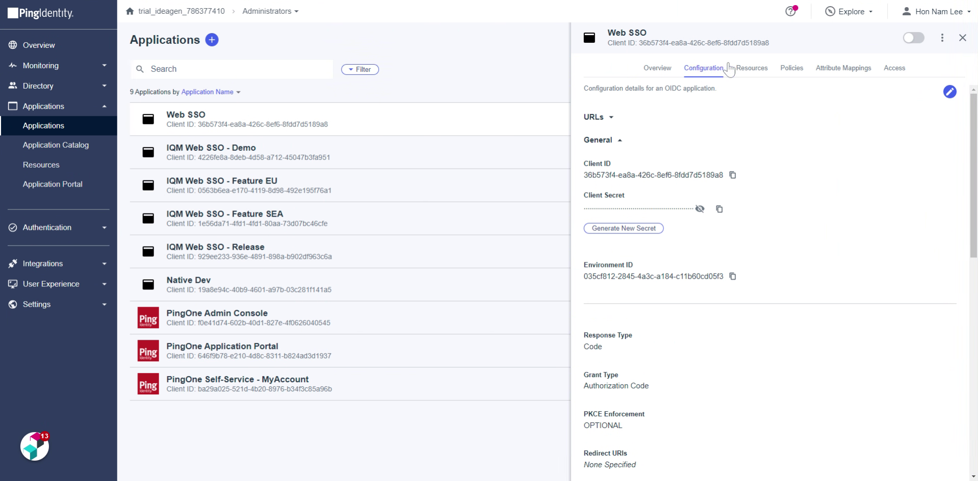Open the Administrators environment dropdown
This screenshot has height=481, width=978.
click(x=270, y=11)
